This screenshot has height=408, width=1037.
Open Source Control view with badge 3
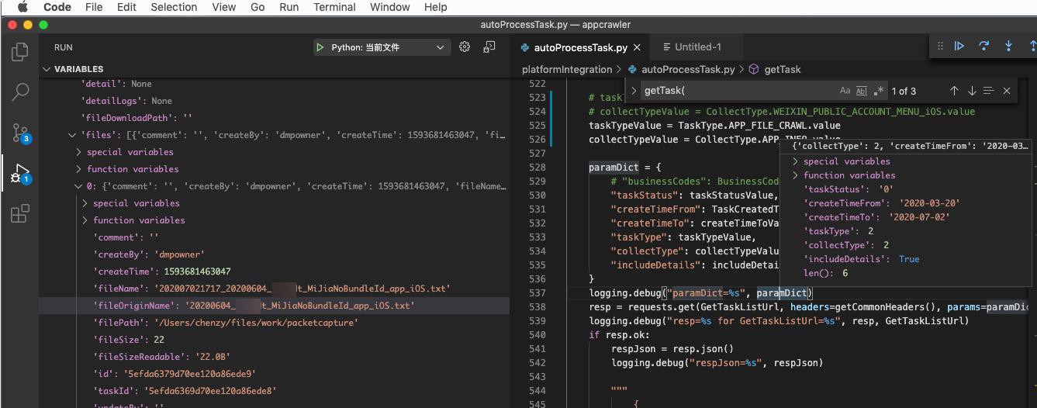tap(20, 133)
